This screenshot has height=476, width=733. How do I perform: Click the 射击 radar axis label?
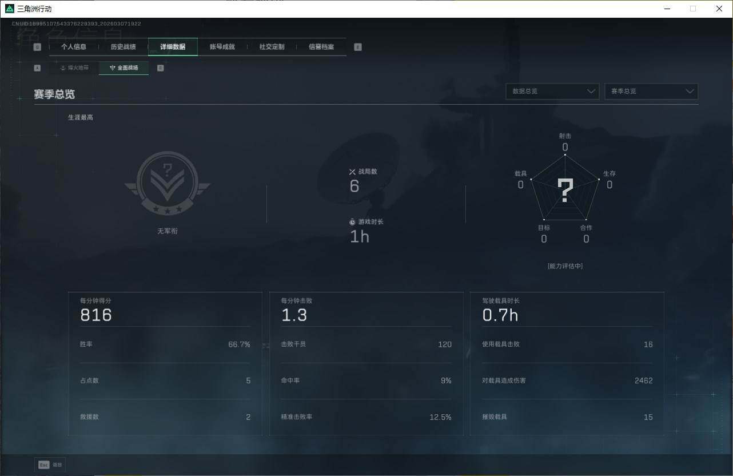click(x=565, y=136)
